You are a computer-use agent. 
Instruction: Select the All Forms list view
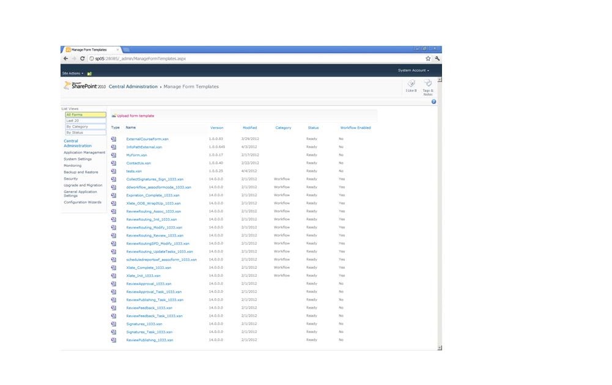click(86, 115)
